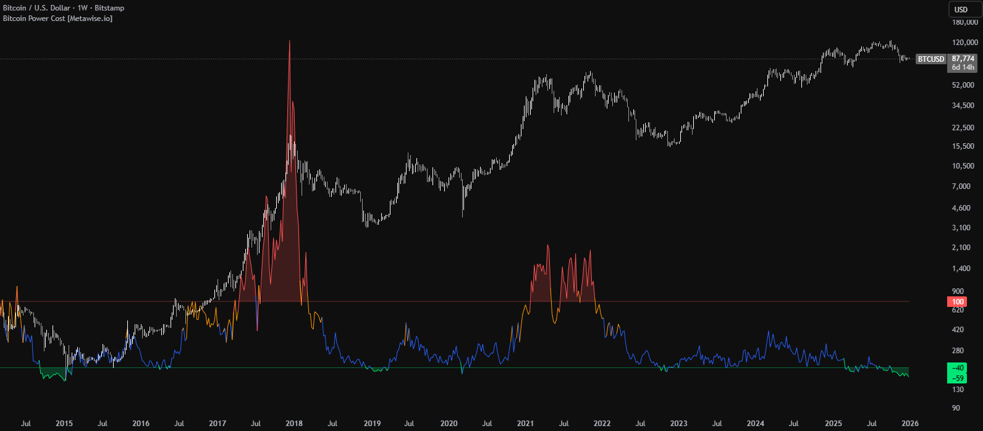Click the 180,000 price scale label
The image size is (983, 431).
964,23
